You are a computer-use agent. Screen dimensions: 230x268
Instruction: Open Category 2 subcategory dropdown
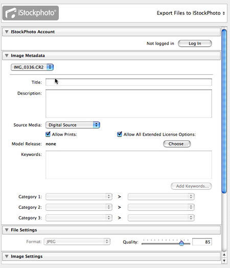[x=161, y=207]
